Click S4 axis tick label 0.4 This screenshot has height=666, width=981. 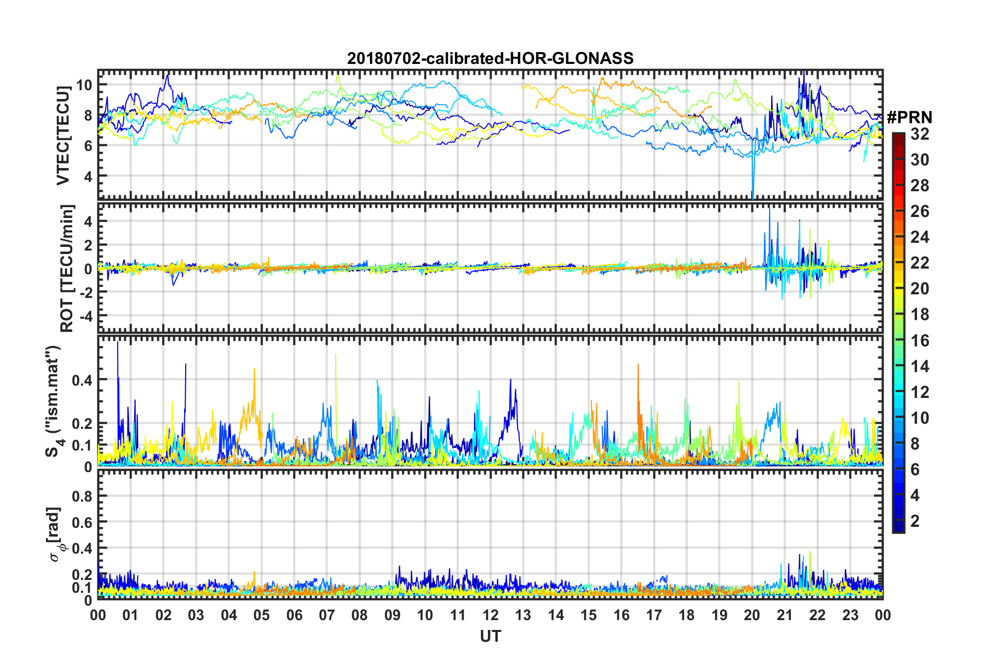pyautogui.click(x=83, y=380)
